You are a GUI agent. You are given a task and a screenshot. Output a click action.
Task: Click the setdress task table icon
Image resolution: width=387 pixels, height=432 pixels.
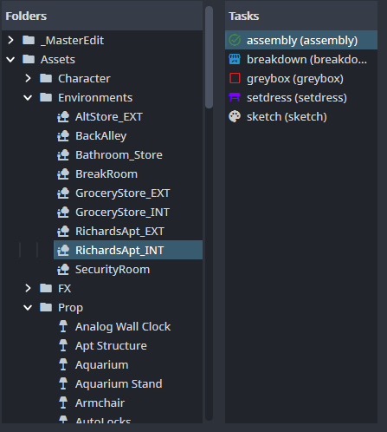[x=235, y=97]
